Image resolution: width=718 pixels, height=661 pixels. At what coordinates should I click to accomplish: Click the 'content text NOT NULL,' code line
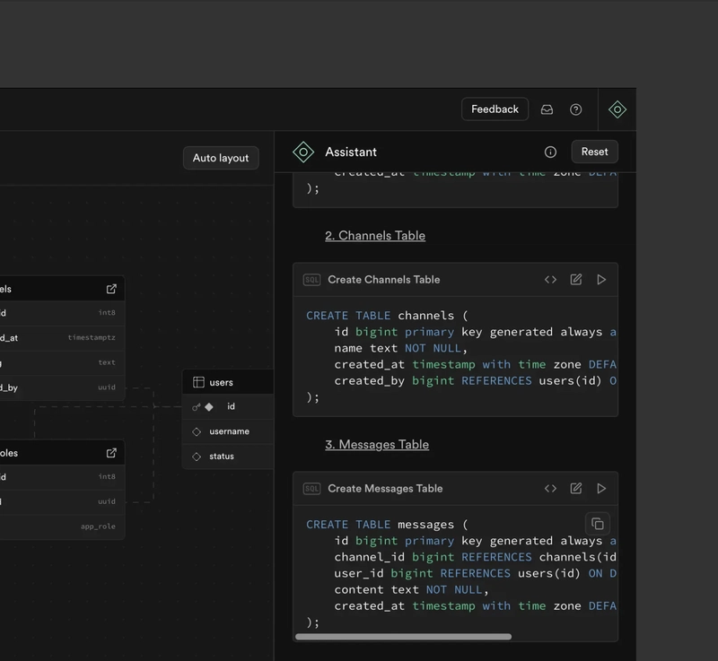coord(411,589)
